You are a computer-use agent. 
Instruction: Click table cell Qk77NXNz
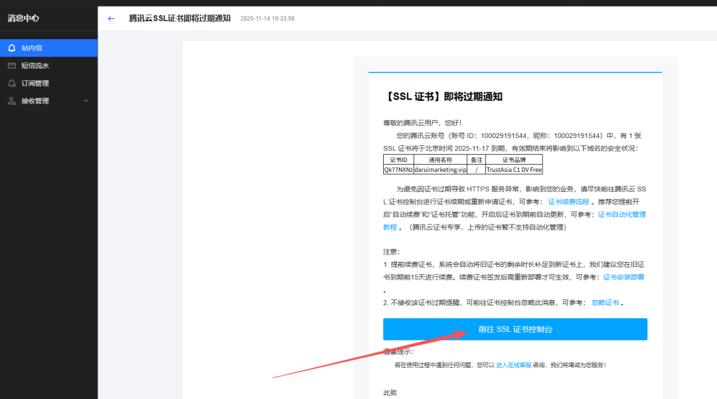pos(399,169)
